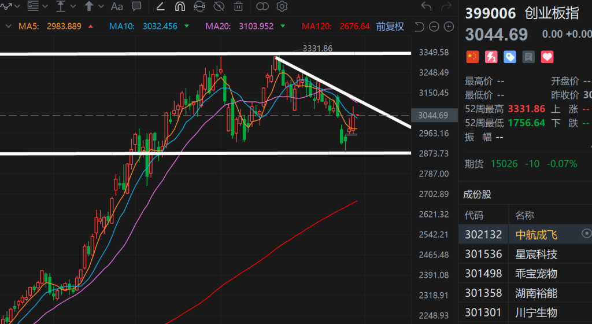Click the undo arrow icon
This screenshot has height=324, width=592.
coord(427,7)
